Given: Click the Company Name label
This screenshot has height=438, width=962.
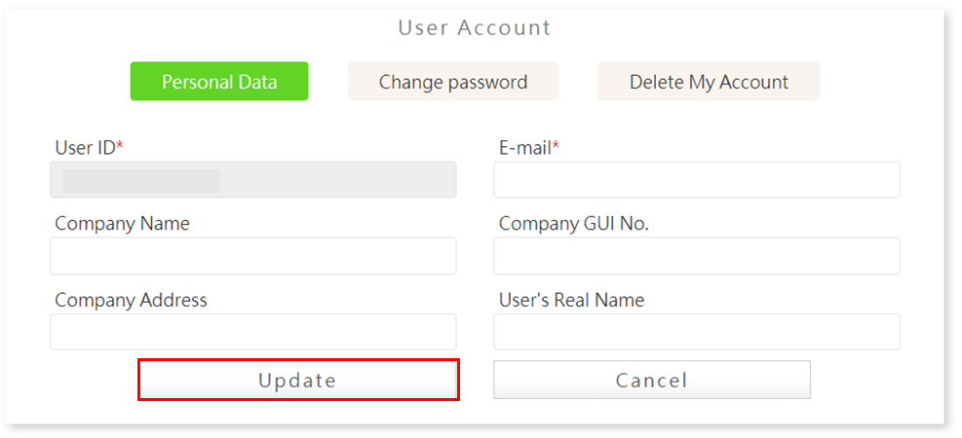Looking at the screenshot, I should 122,224.
